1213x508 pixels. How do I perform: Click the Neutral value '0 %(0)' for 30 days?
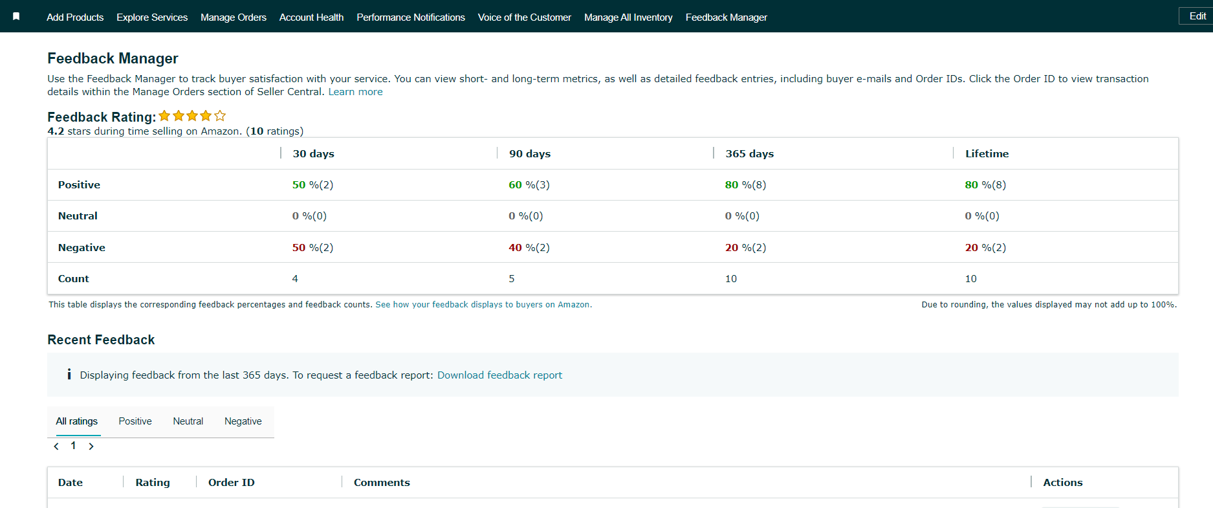(x=310, y=216)
